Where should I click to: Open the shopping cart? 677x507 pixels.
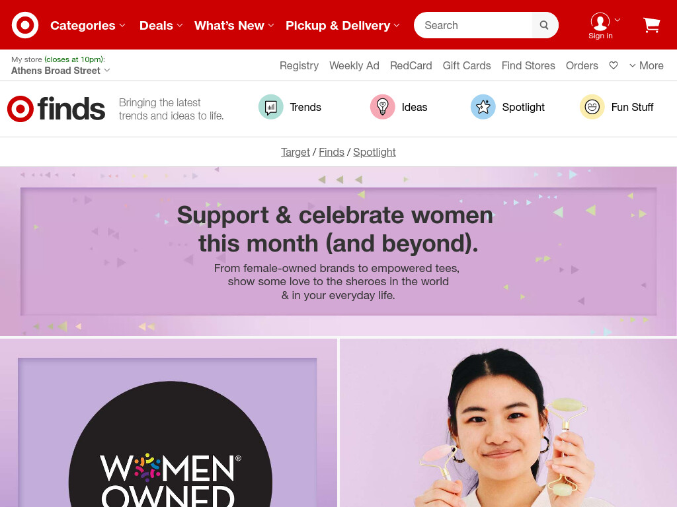tap(651, 25)
